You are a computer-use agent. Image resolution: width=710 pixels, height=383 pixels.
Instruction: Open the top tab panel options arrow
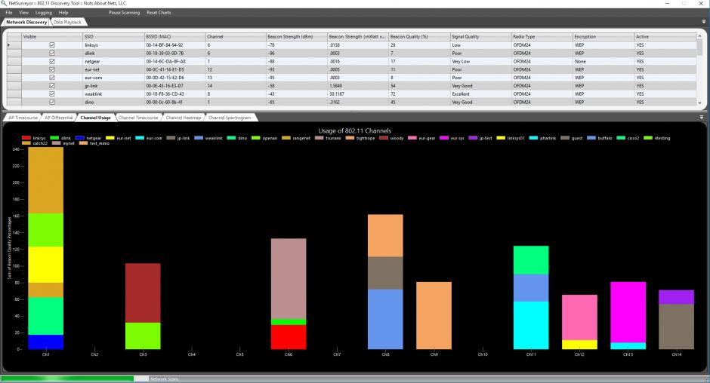pos(704,22)
